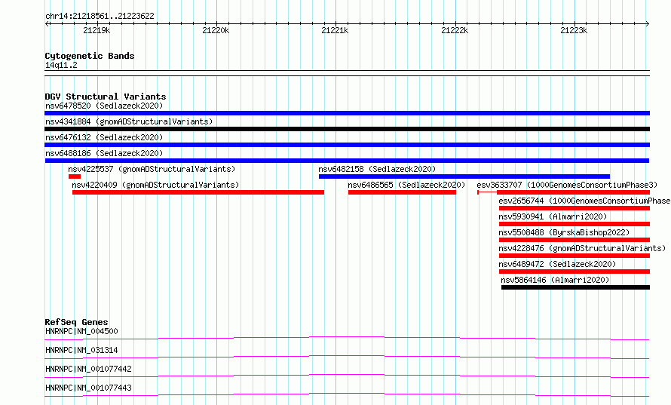Select the nsv6486565 (Sedlazeck2020) label
The height and width of the screenshot is (405, 671).
click(x=406, y=185)
